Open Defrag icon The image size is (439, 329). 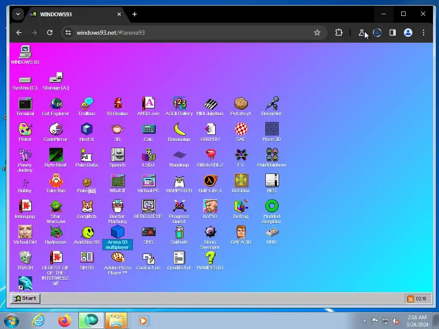click(241, 209)
